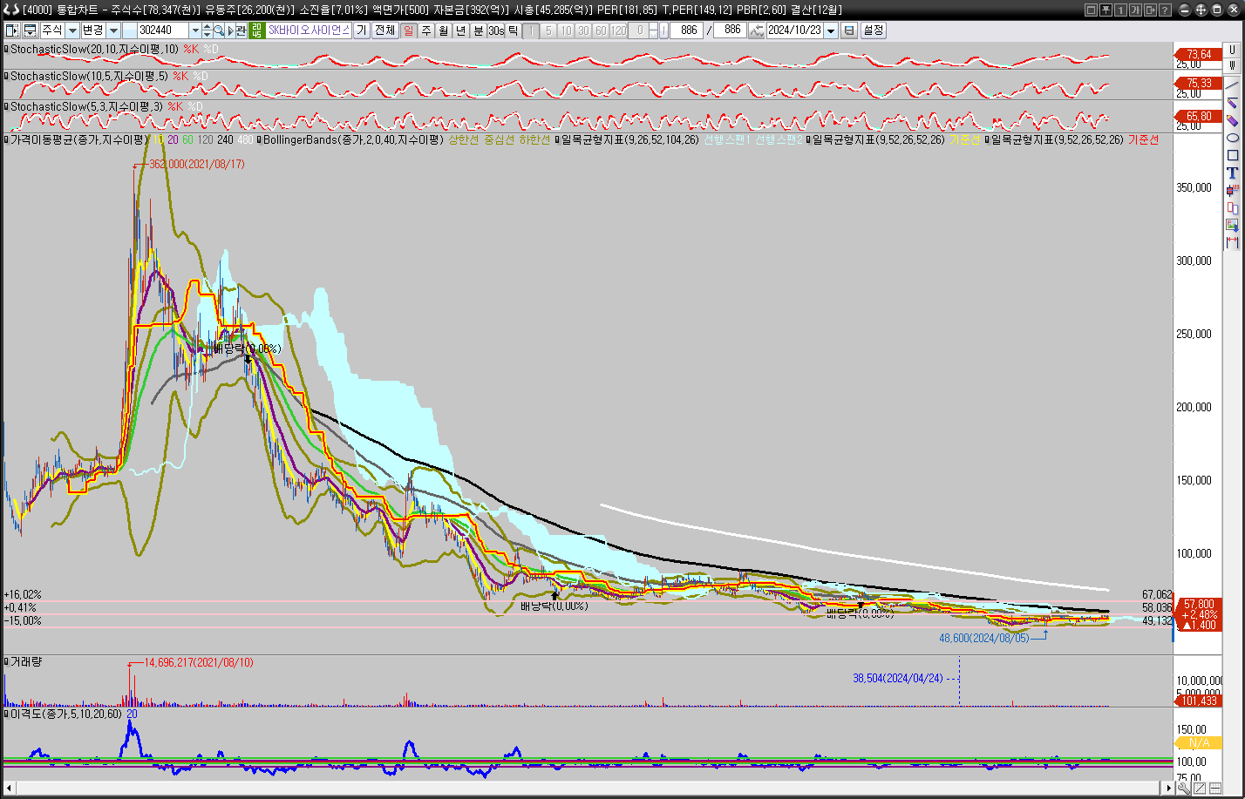Click the title bar number 1 icon
The width and height of the screenshot is (1245, 799).
(x=1120, y=10)
